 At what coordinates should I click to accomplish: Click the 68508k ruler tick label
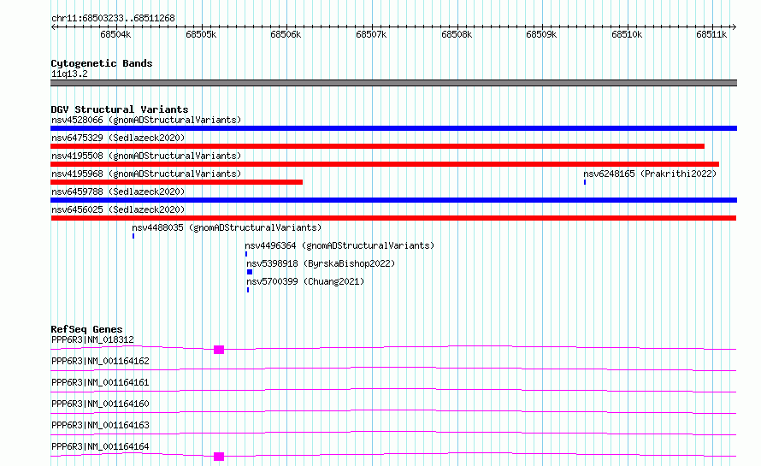(457, 34)
